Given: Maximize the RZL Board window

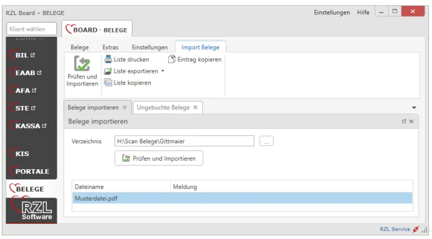Looking at the screenshot, I should tap(395, 11).
